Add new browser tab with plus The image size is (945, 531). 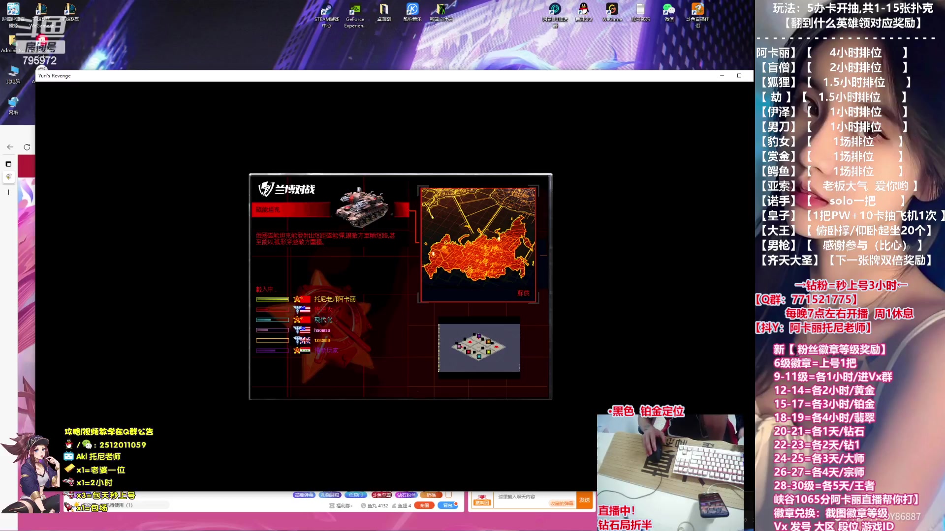tap(8, 192)
